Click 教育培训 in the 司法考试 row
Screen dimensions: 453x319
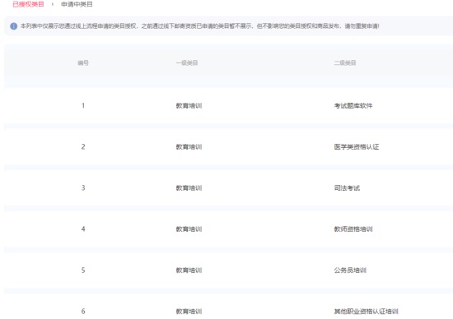coord(189,188)
